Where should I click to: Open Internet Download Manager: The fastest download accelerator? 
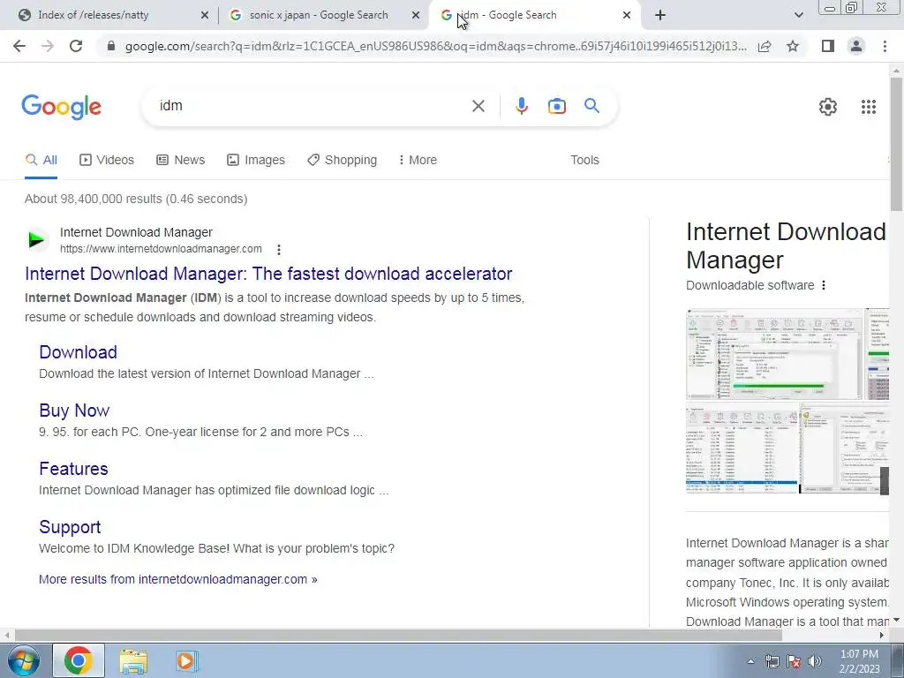[268, 274]
